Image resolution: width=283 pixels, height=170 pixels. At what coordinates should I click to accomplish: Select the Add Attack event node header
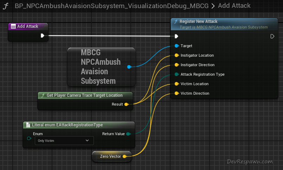click(x=28, y=26)
